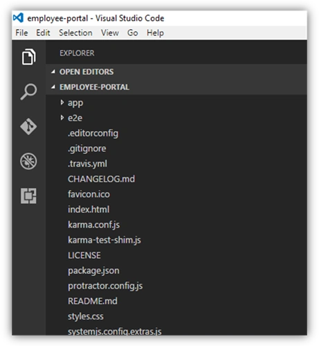Select the .gitignore file
Image resolution: width=319 pixels, height=346 pixels.
tap(86, 148)
